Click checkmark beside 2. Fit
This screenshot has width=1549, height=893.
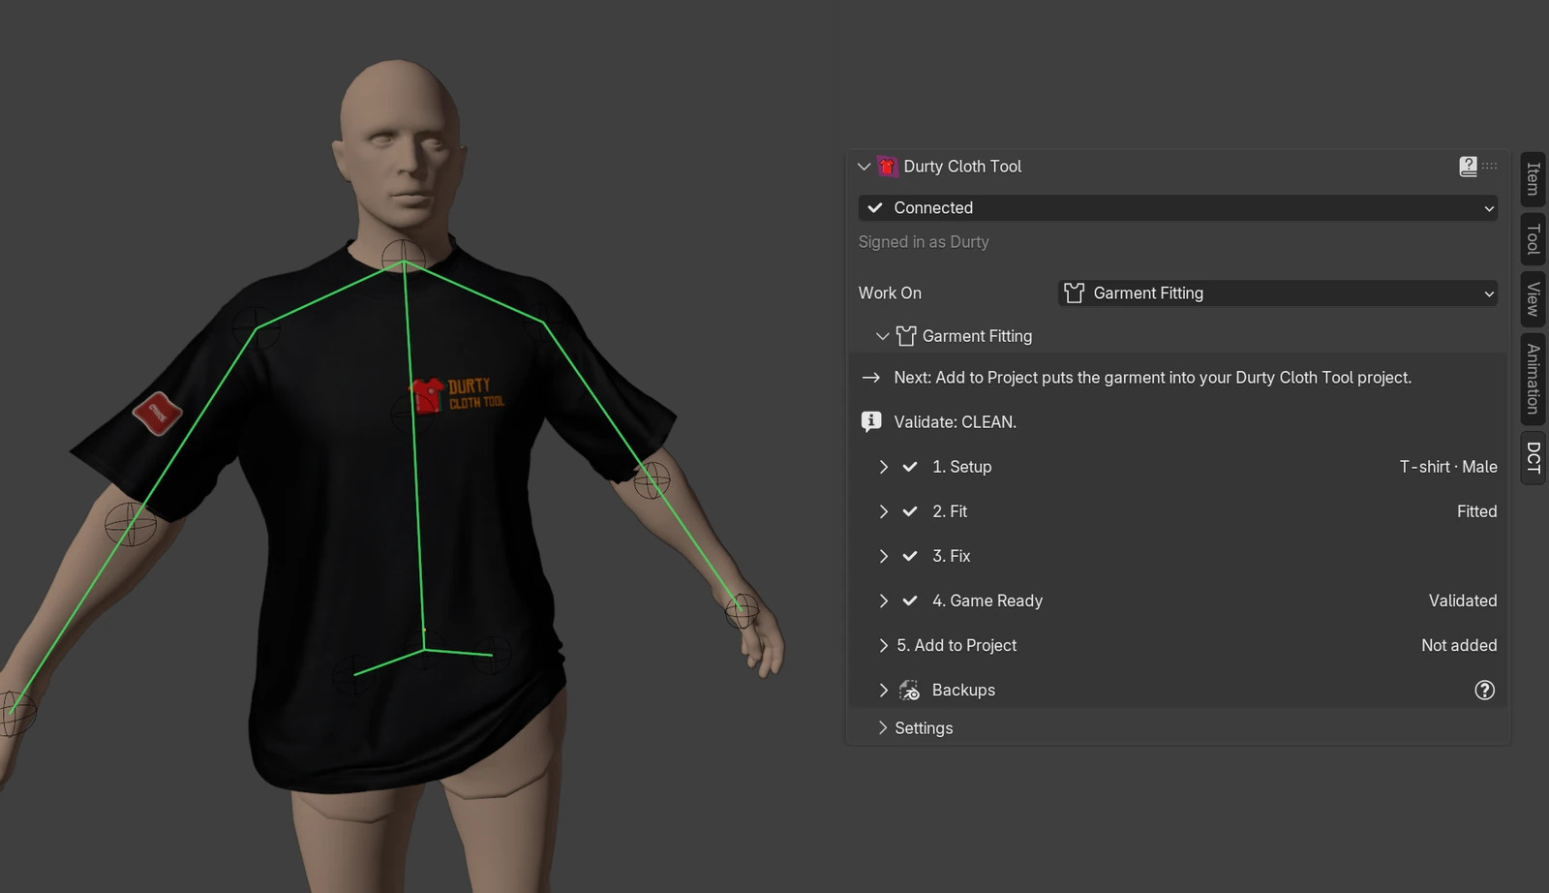point(910,511)
